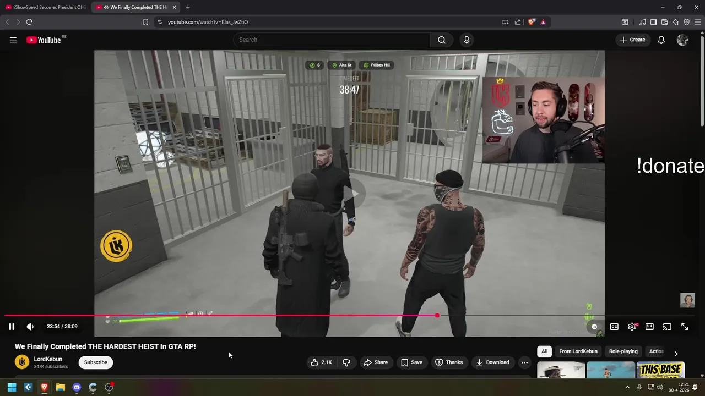The height and width of the screenshot is (396, 705).
Task: Open File Explorer from taskbar
Action: click(61, 387)
